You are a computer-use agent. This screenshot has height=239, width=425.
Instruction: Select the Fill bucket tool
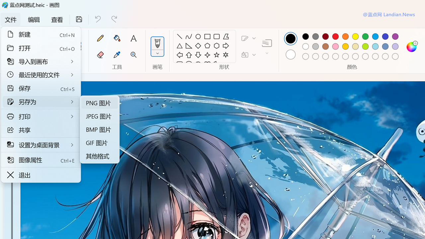pos(117,39)
